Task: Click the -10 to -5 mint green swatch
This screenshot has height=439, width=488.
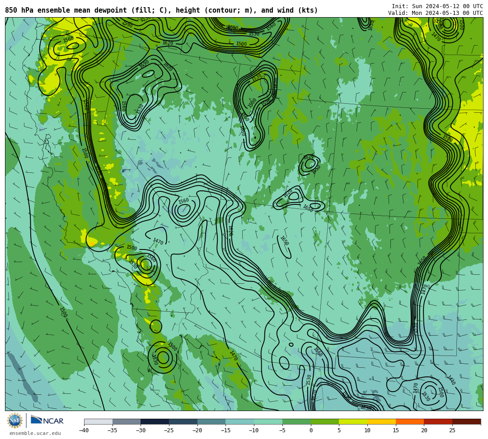Action: pos(268,421)
